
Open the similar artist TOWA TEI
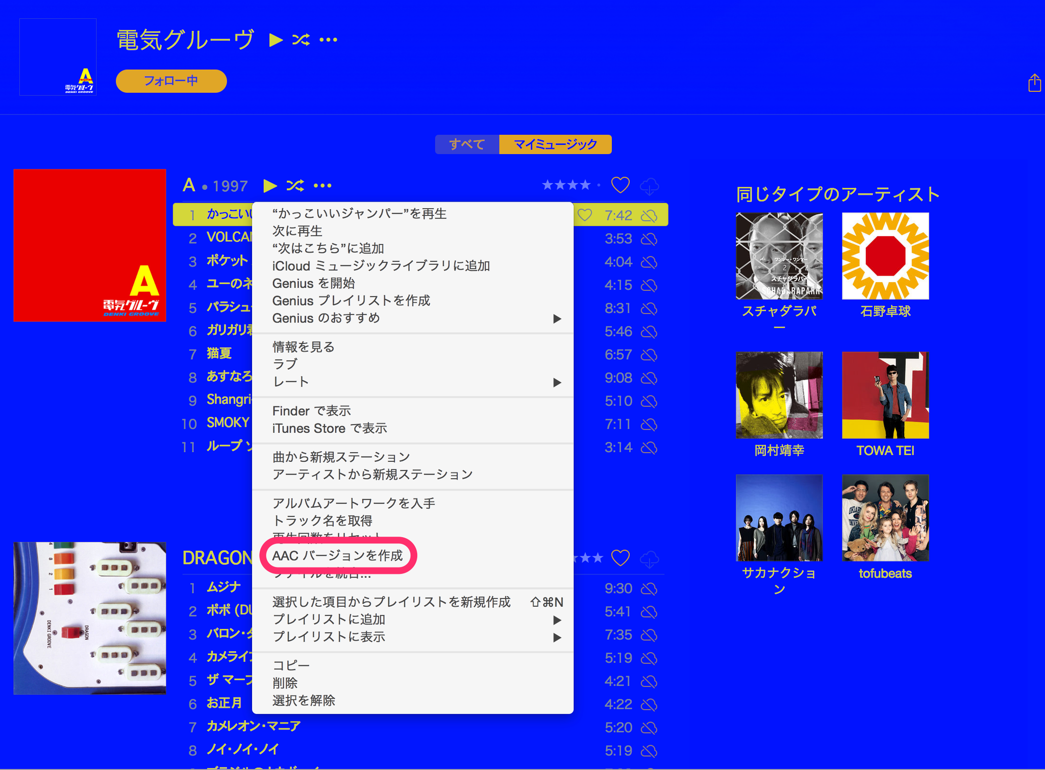[885, 395]
